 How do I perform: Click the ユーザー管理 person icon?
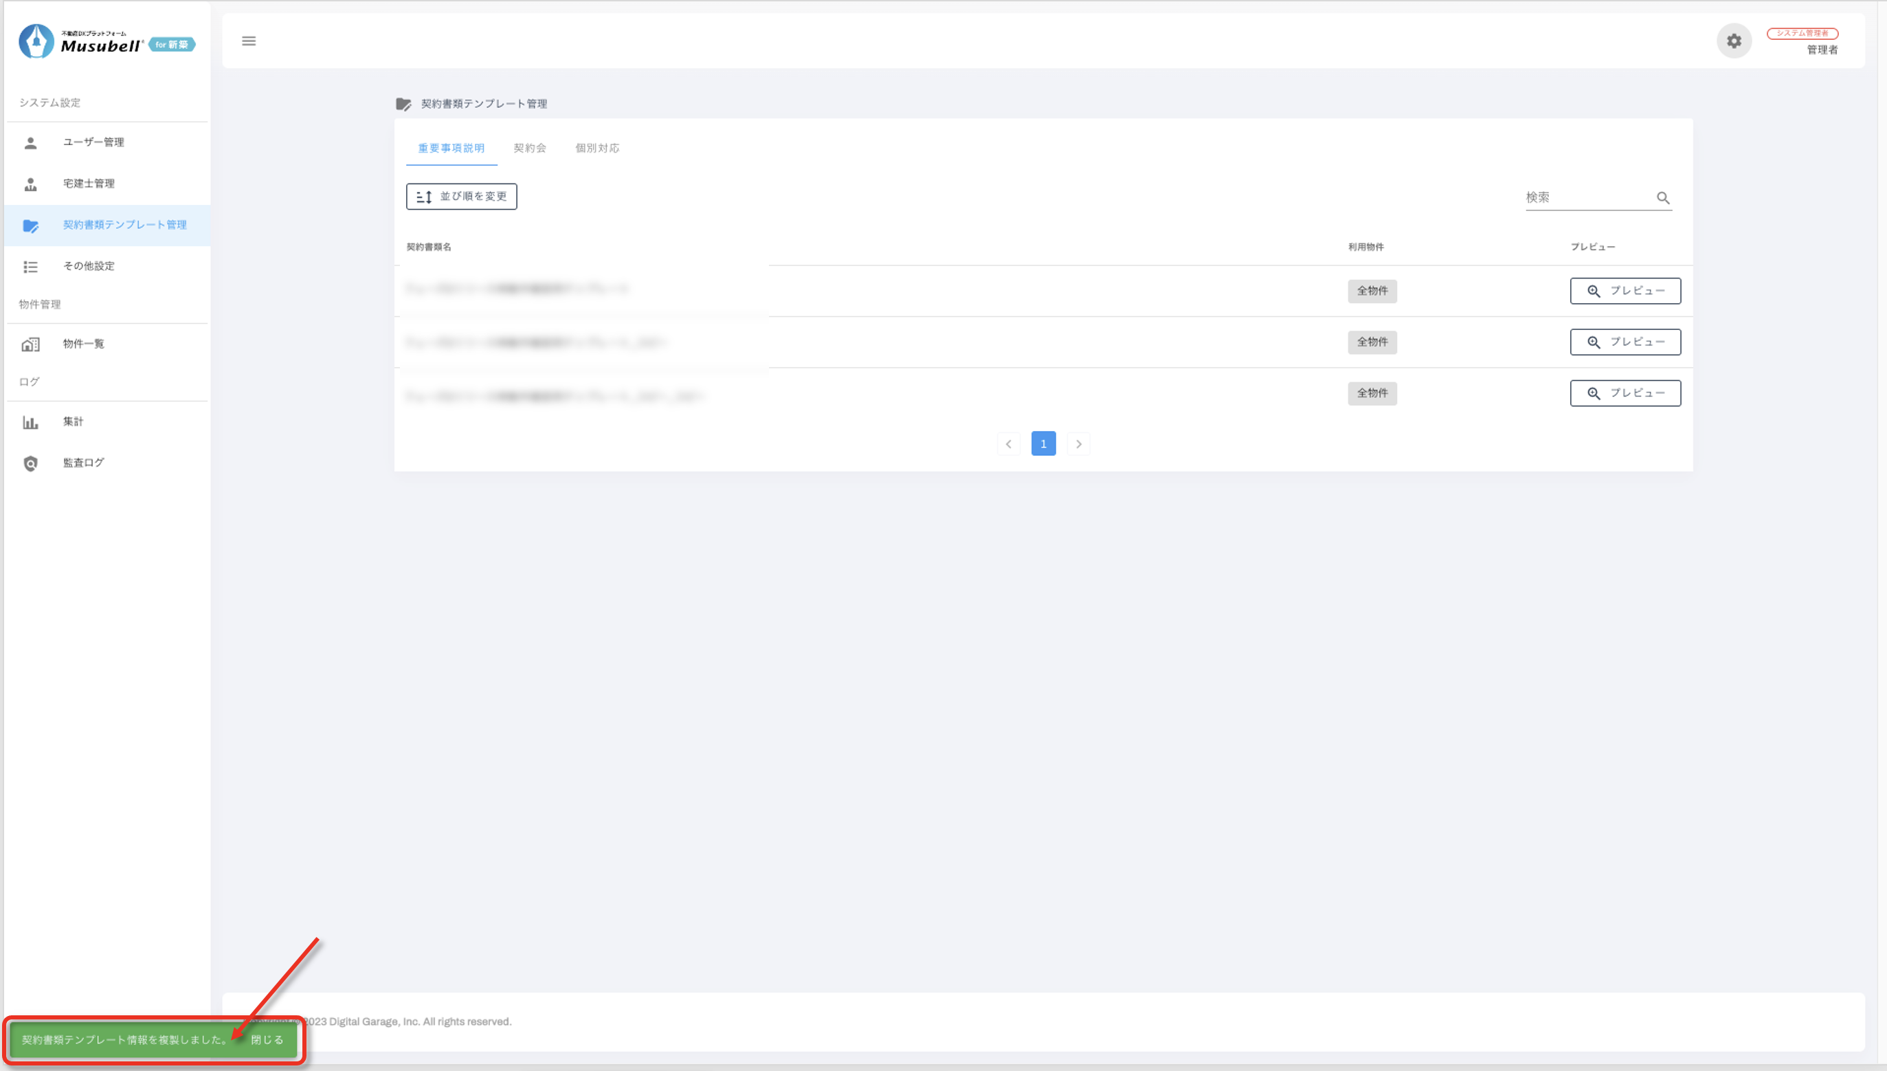30,143
